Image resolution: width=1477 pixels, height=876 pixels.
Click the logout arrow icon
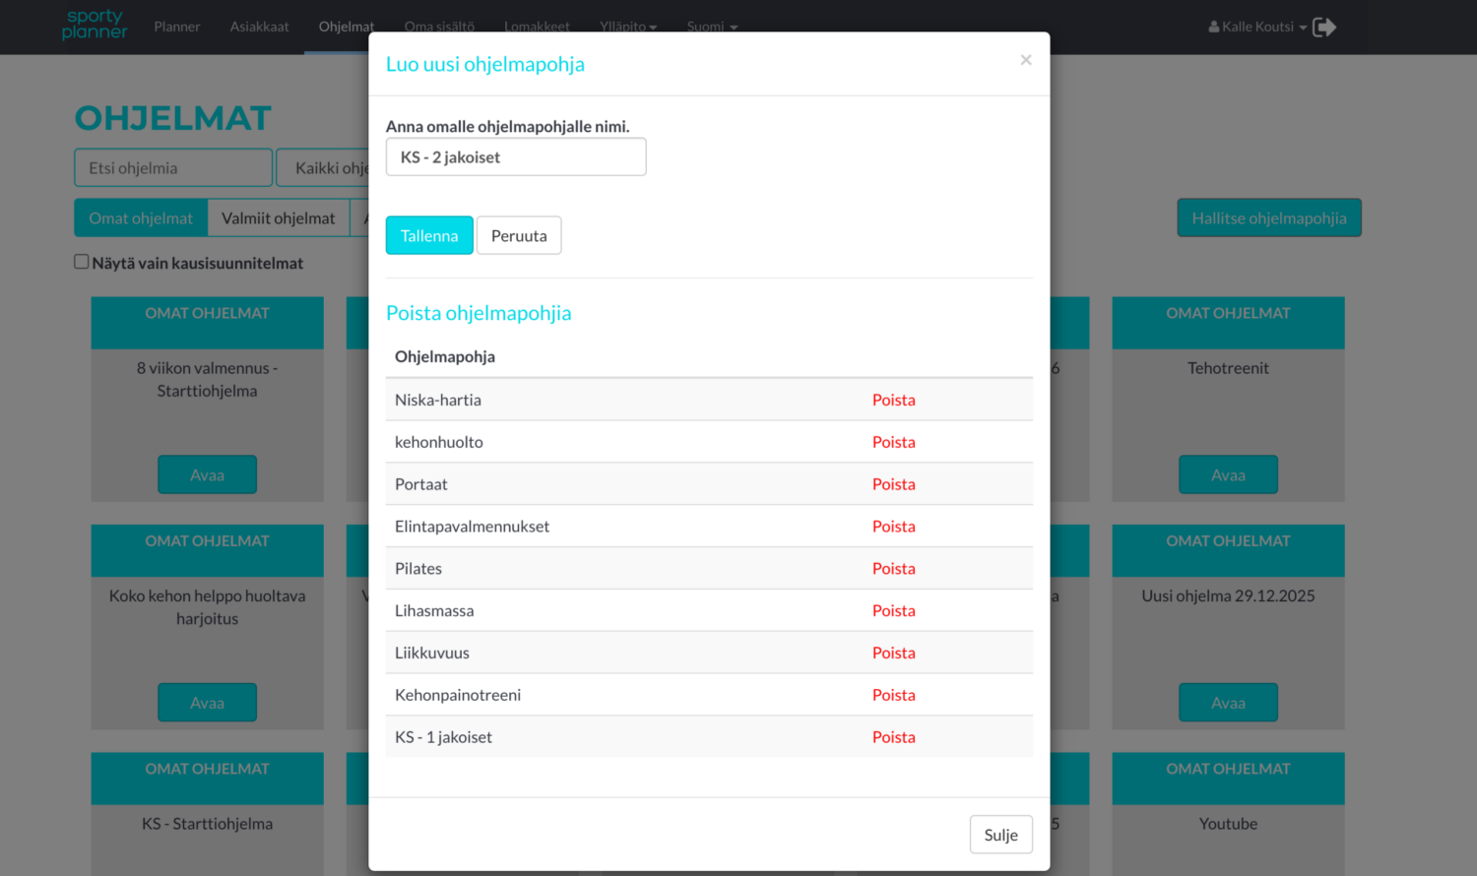tap(1323, 27)
